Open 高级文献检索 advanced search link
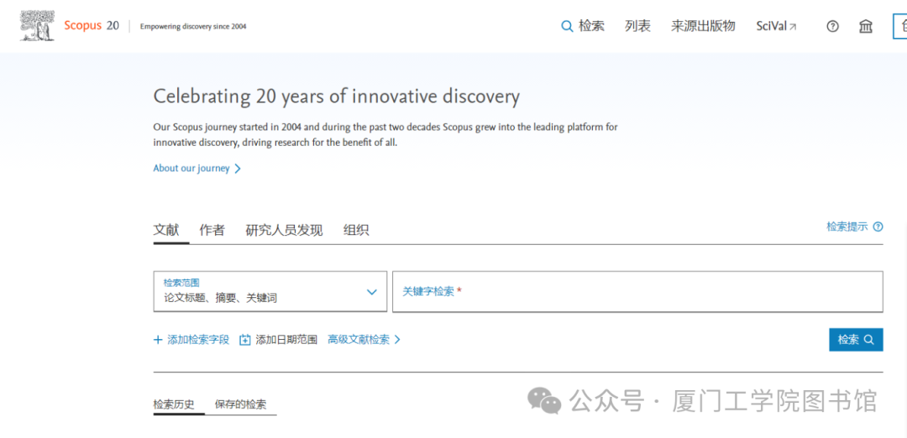Viewport: 907px width, 438px height. tap(364, 340)
